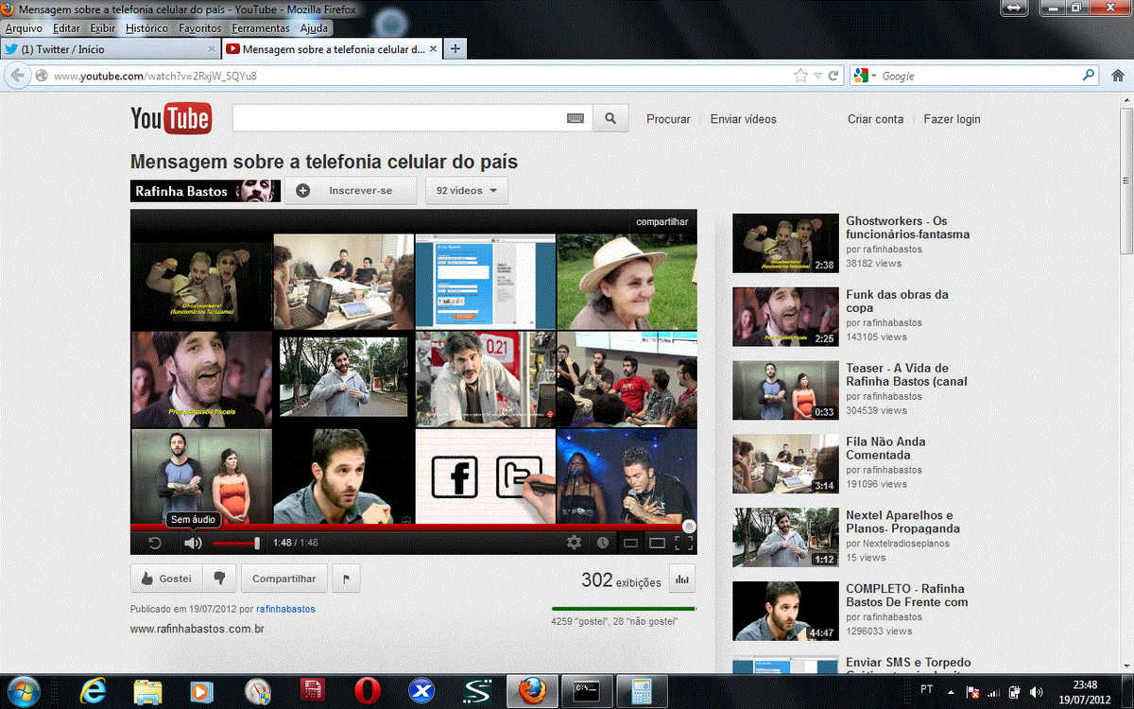1134x709 pixels.
Task: Replay the video
Action: [155, 543]
